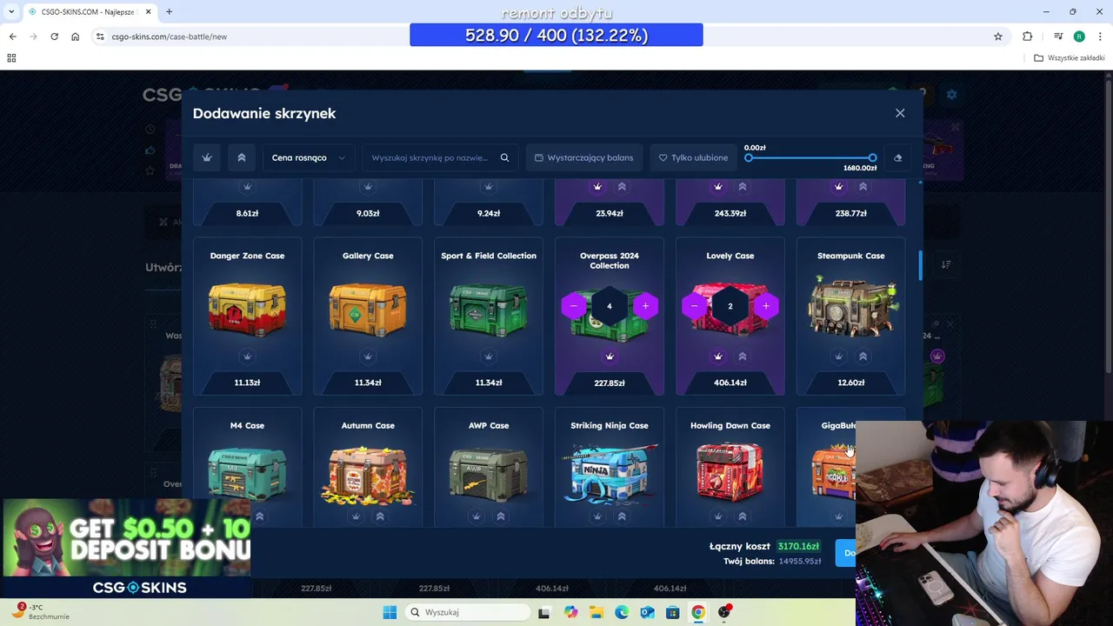
Task: Enable the Tylko ulubione filter
Action: (x=694, y=157)
